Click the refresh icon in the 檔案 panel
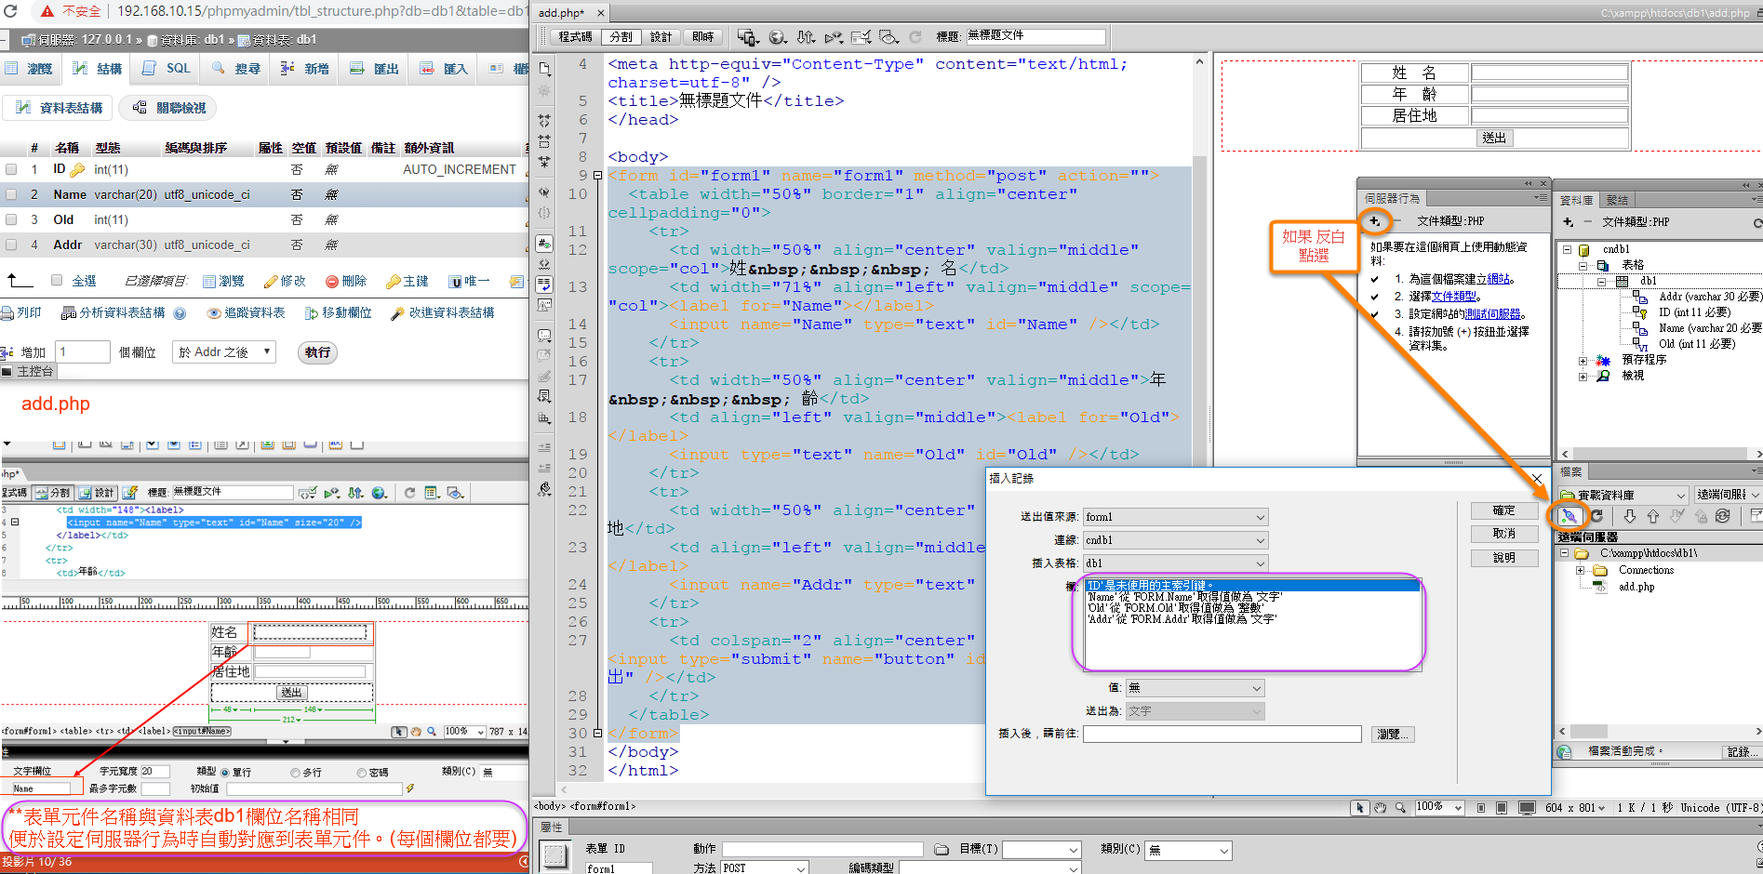This screenshot has width=1763, height=874. pyautogui.click(x=1596, y=516)
